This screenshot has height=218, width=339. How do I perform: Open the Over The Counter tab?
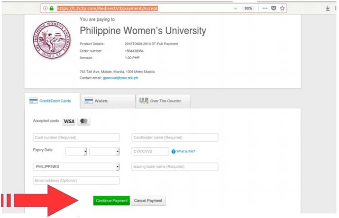[x=163, y=101]
